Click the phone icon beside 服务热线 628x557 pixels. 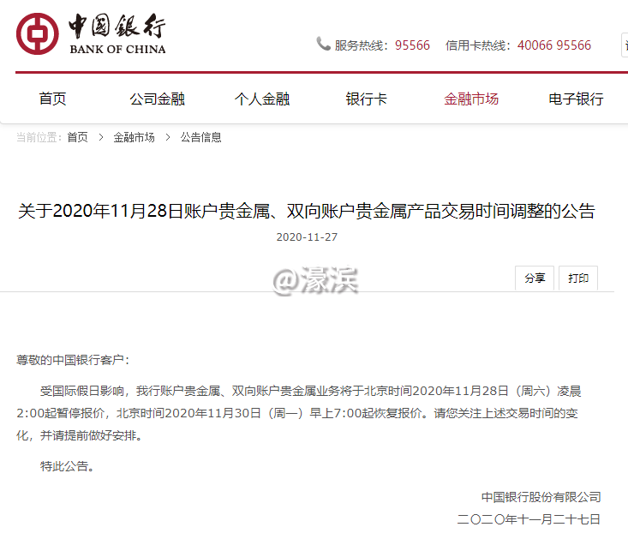pyautogui.click(x=323, y=44)
